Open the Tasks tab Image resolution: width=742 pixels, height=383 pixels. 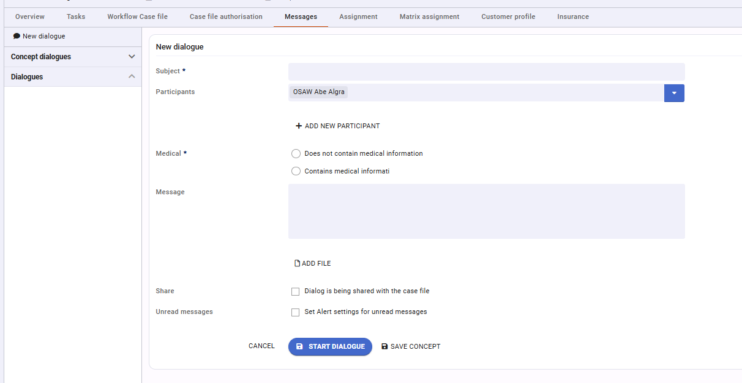[x=76, y=16]
